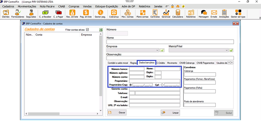Click the Conta column header
The image size is (261, 122).
(57, 35)
